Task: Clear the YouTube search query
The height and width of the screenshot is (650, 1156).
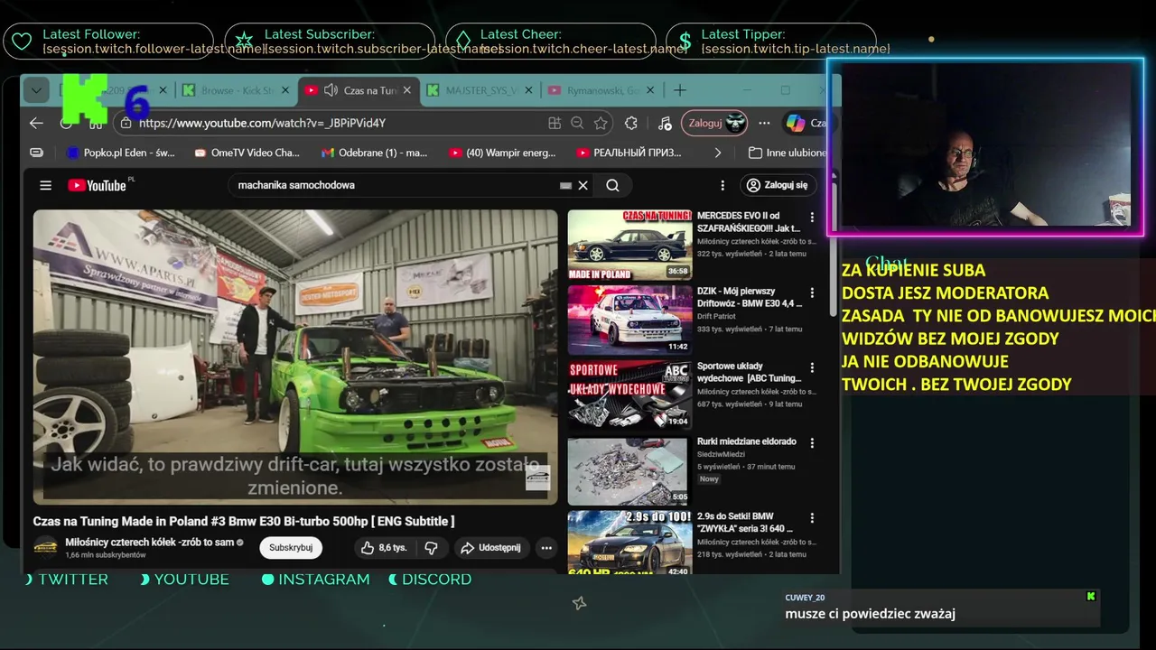Action: point(583,185)
